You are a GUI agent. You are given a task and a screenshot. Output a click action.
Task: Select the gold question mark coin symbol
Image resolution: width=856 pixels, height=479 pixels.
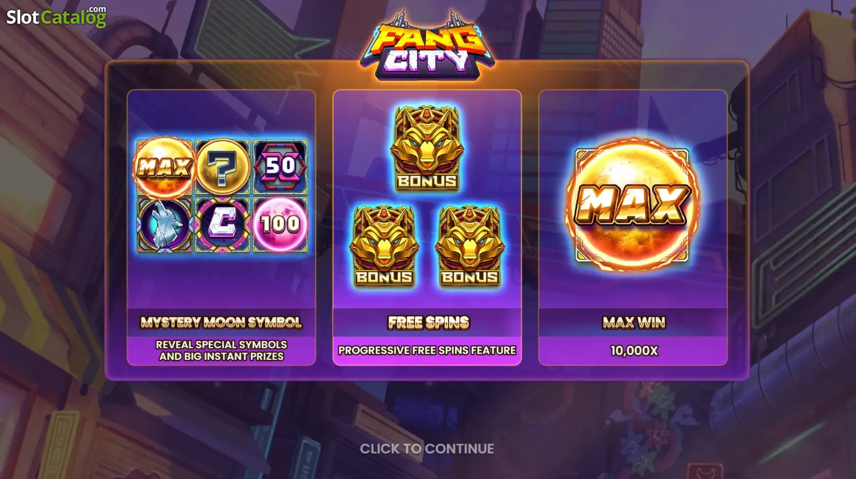pos(222,167)
